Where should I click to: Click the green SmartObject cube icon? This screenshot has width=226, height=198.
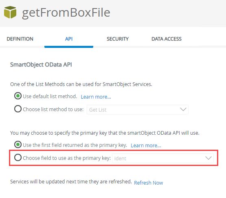(10, 12)
